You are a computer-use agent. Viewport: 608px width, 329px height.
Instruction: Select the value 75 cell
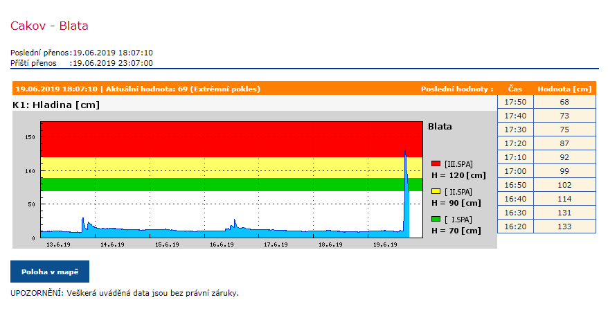(x=564, y=130)
